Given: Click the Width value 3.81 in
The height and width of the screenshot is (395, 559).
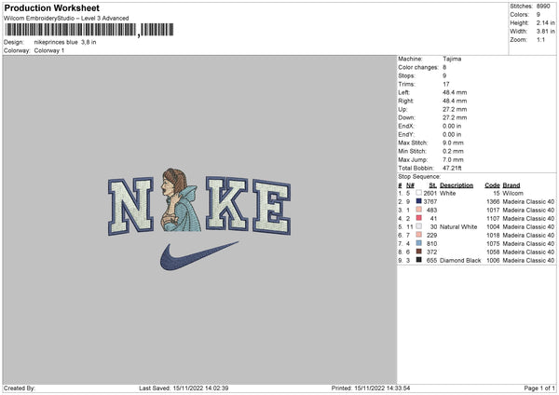Looking at the screenshot, I should pyautogui.click(x=545, y=32).
